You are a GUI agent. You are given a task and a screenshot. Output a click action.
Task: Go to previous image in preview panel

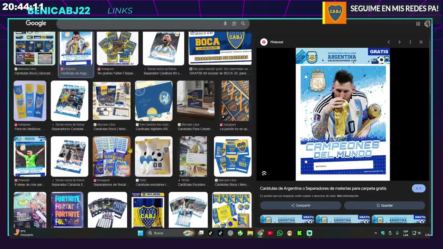(388, 42)
